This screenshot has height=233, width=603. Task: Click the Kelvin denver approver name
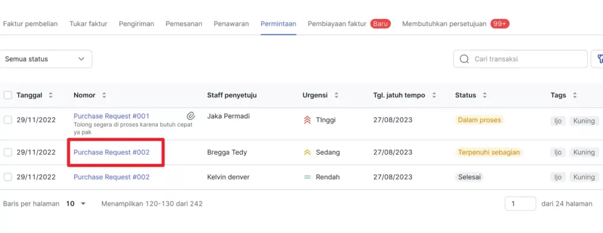pos(229,177)
